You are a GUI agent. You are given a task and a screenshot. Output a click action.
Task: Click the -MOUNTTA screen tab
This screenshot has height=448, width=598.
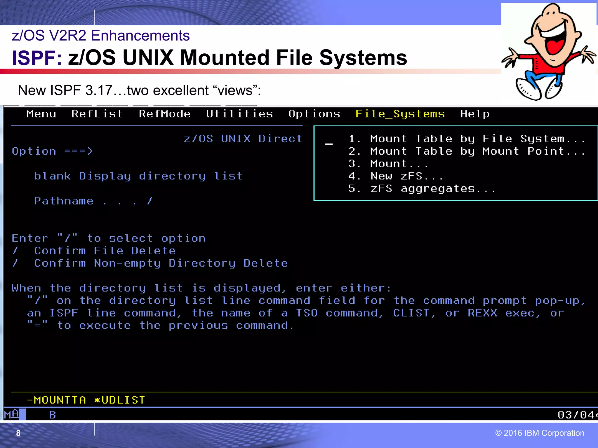57,400
